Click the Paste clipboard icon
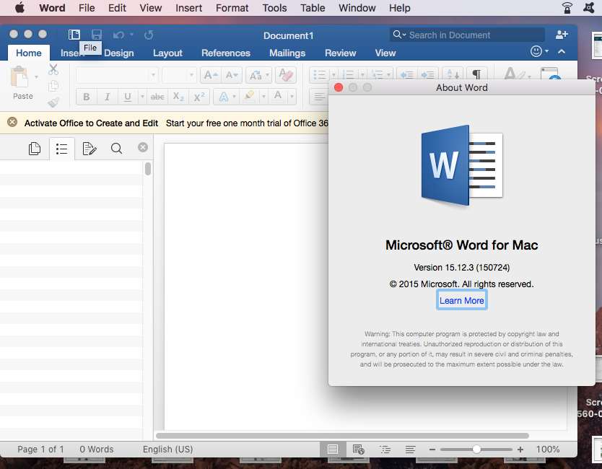This screenshot has width=602, height=469. coord(19,76)
